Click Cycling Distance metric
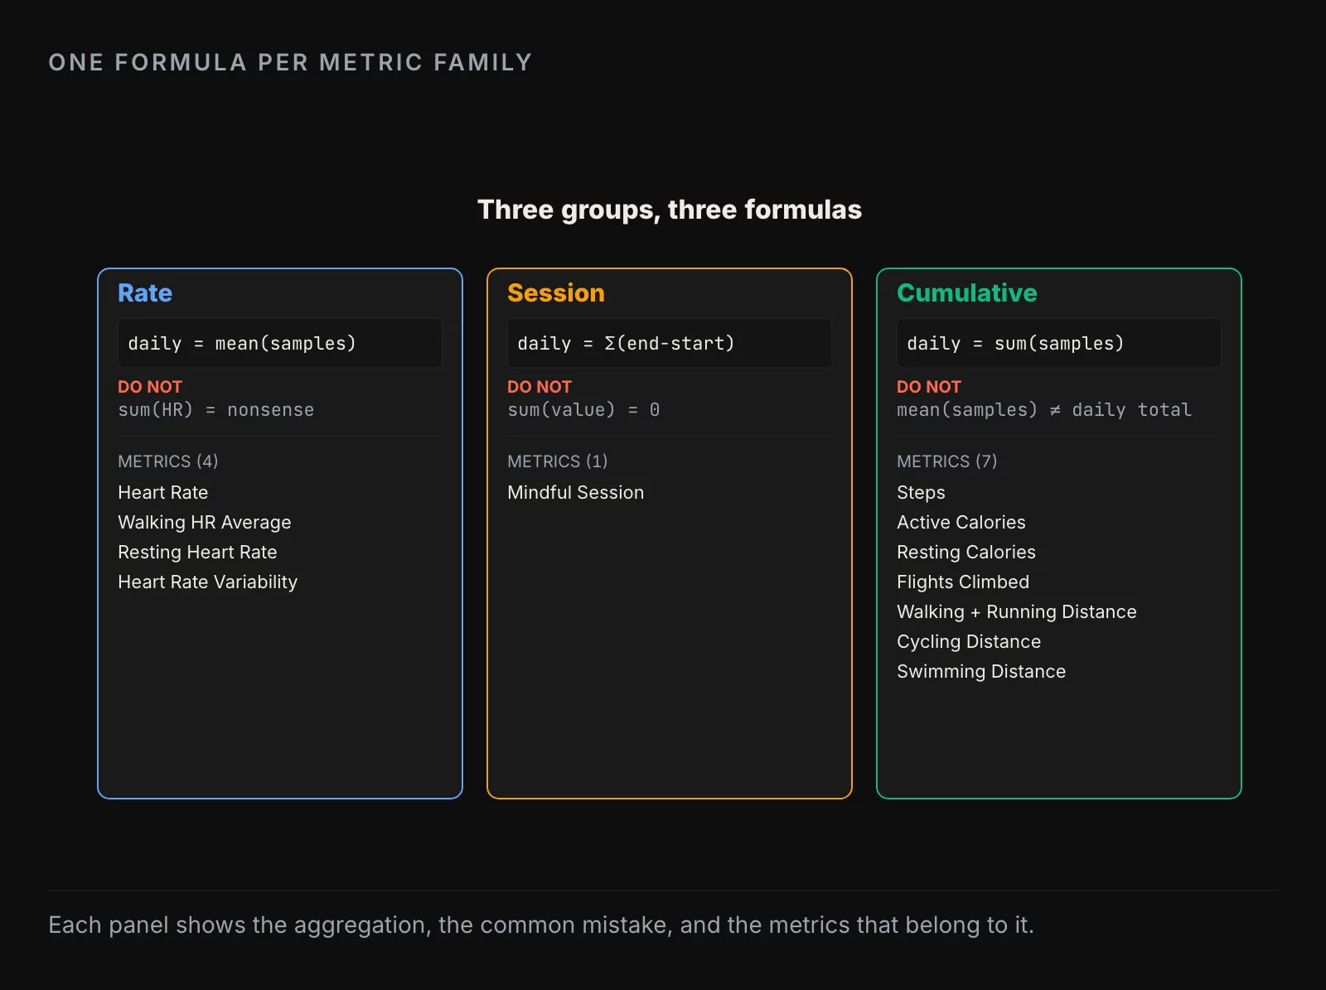Viewport: 1326px width, 990px height. pos(969,641)
